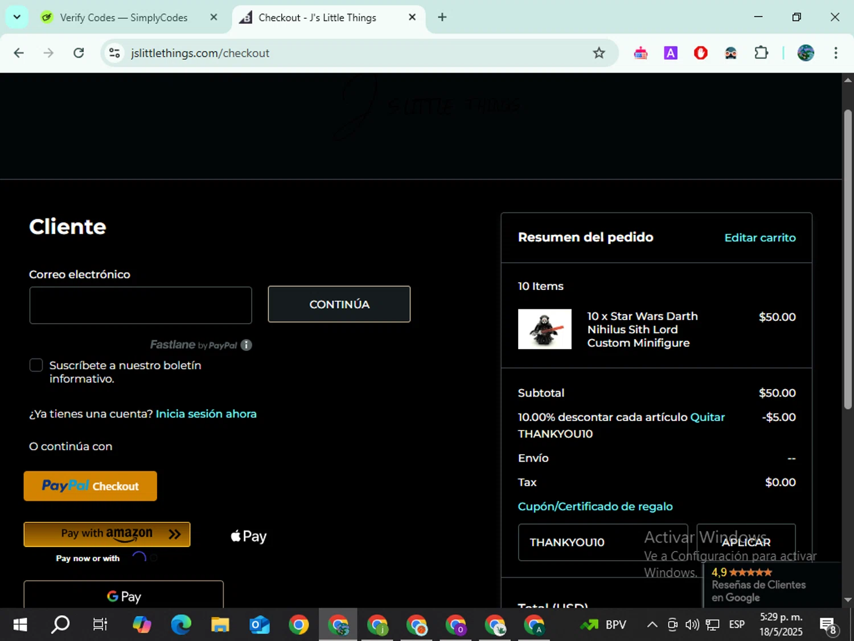Open the Extensions puzzle menu
Image resolution: width=854 pixels, height=641 pixels.
pyautogui.click(x=761, y=53)
